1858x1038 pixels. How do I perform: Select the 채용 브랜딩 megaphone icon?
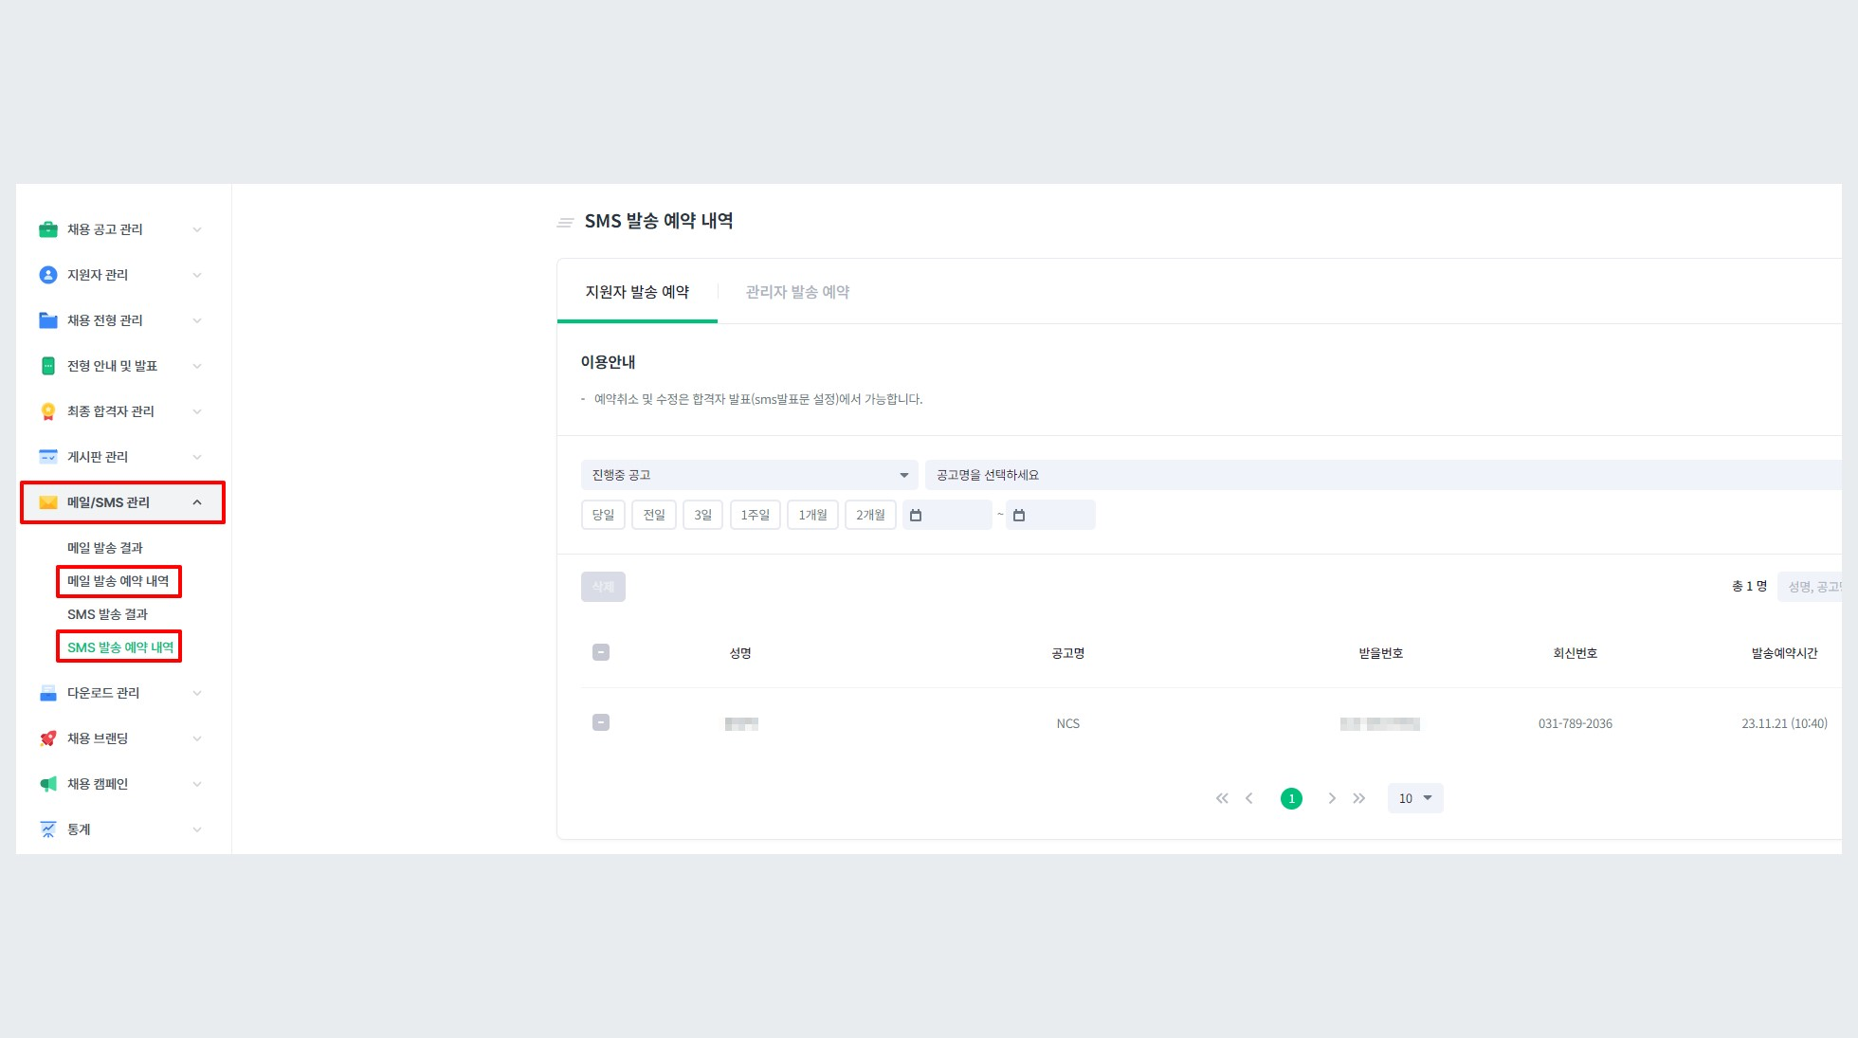[47, 738]
